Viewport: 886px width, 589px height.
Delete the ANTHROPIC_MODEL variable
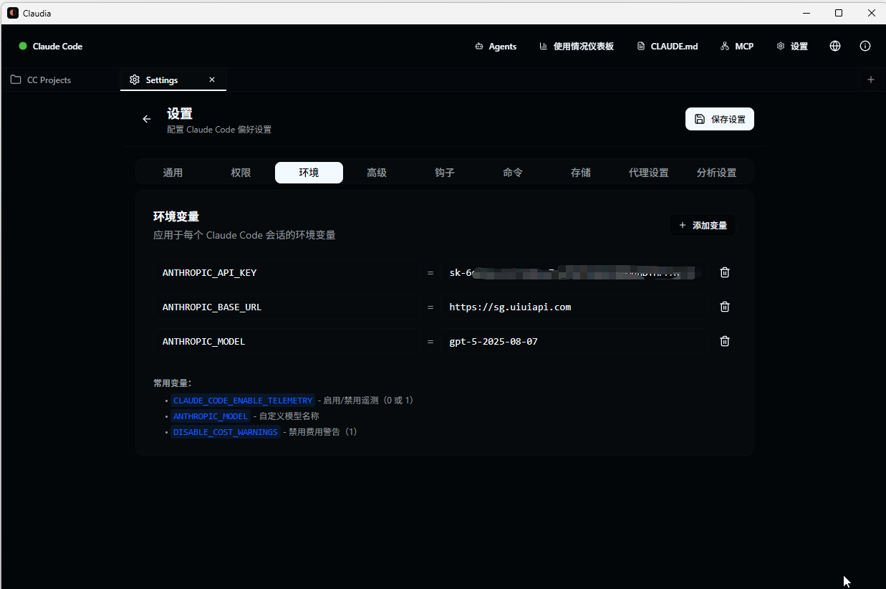tap(725, 341)
